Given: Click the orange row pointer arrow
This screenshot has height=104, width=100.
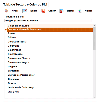Looking at the screenshot, I should (6, 30).
